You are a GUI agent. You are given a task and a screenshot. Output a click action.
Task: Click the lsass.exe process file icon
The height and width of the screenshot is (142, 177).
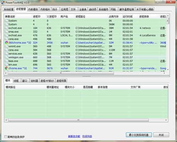(6, 61)
